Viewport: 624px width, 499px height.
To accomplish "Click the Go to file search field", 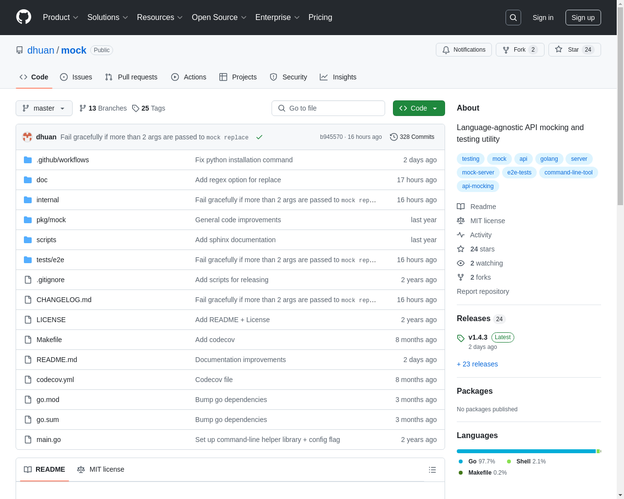I will (328, 108).
